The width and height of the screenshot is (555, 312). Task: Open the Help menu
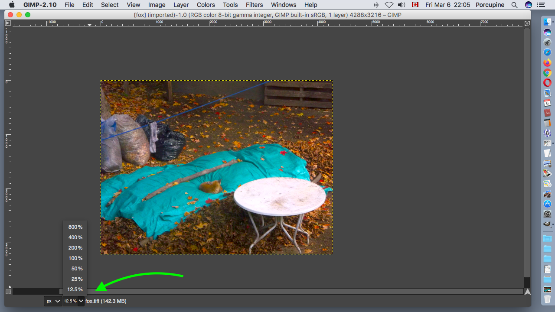click(x=310, y=5)
